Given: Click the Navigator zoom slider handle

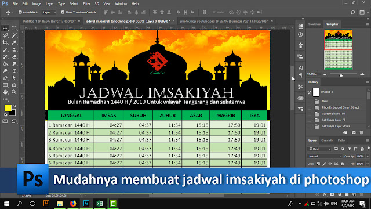Looking at the screenshot, I should [341, 75].
